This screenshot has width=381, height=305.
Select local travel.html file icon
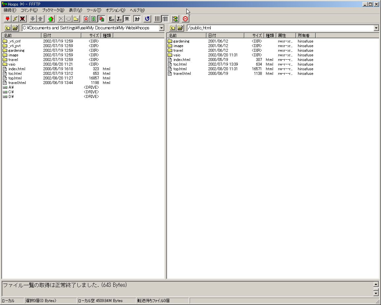(x=5, y=83)
